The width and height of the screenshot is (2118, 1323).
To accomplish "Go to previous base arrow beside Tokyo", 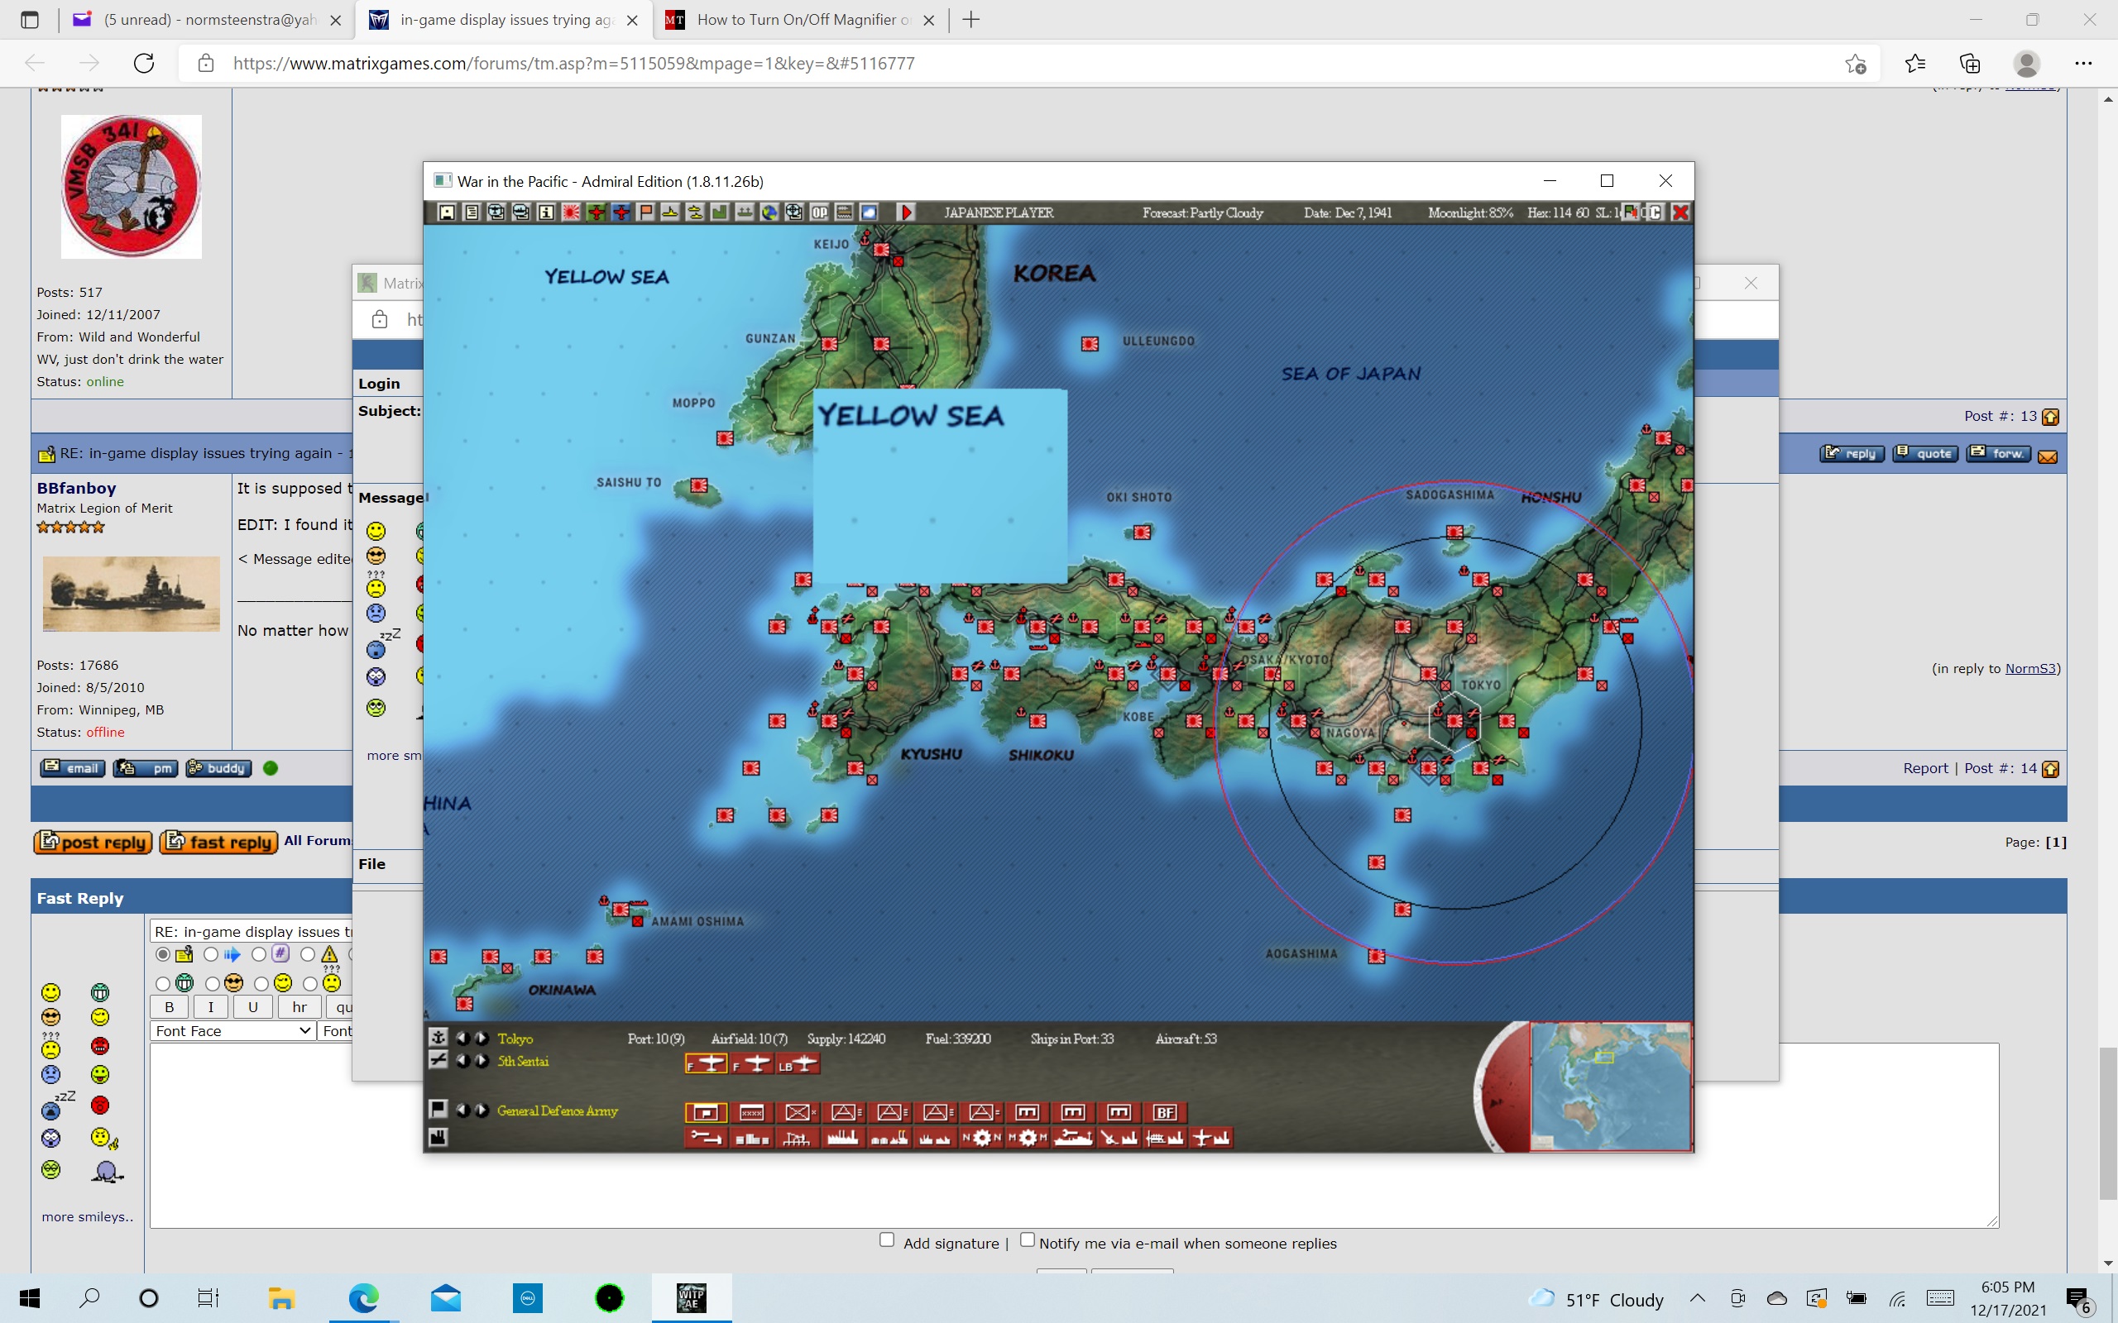I will click(463, 1038).
